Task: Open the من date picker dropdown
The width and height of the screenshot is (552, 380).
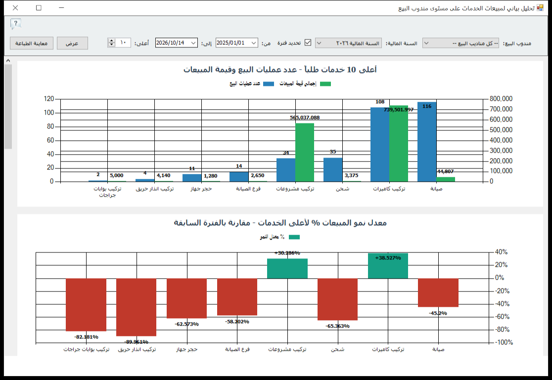Action: coord(254,43)
